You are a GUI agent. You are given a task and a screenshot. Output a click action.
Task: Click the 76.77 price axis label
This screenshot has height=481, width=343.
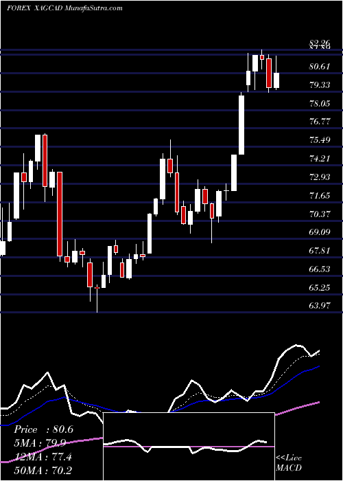click(x=320, y=122)
